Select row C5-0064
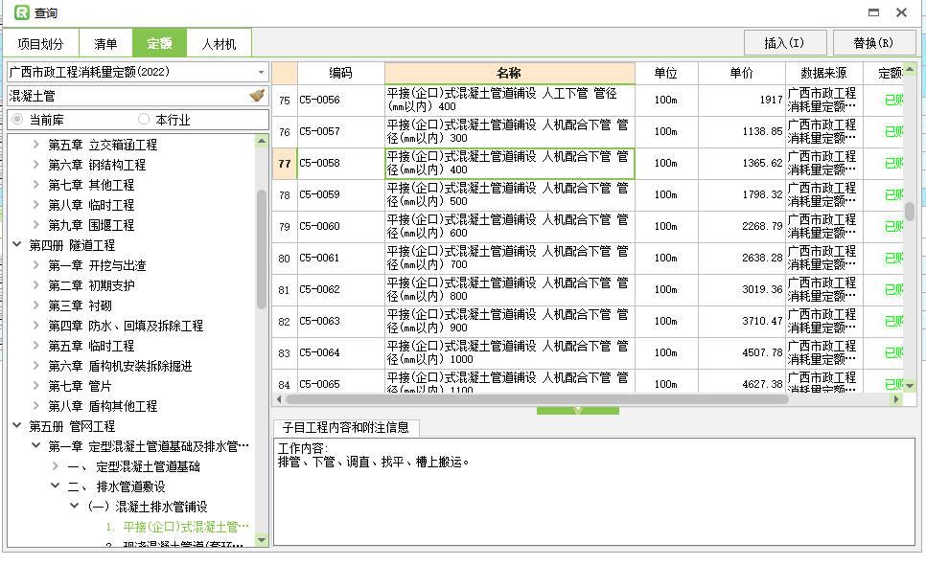 (588, 352)
